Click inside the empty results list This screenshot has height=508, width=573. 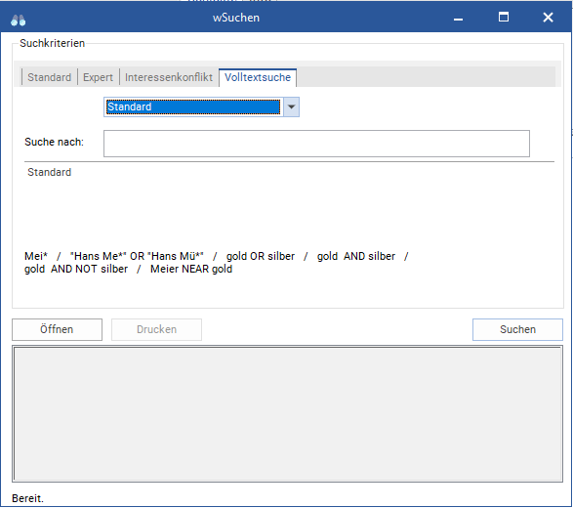pyautogui.click(x=288, y=413)
